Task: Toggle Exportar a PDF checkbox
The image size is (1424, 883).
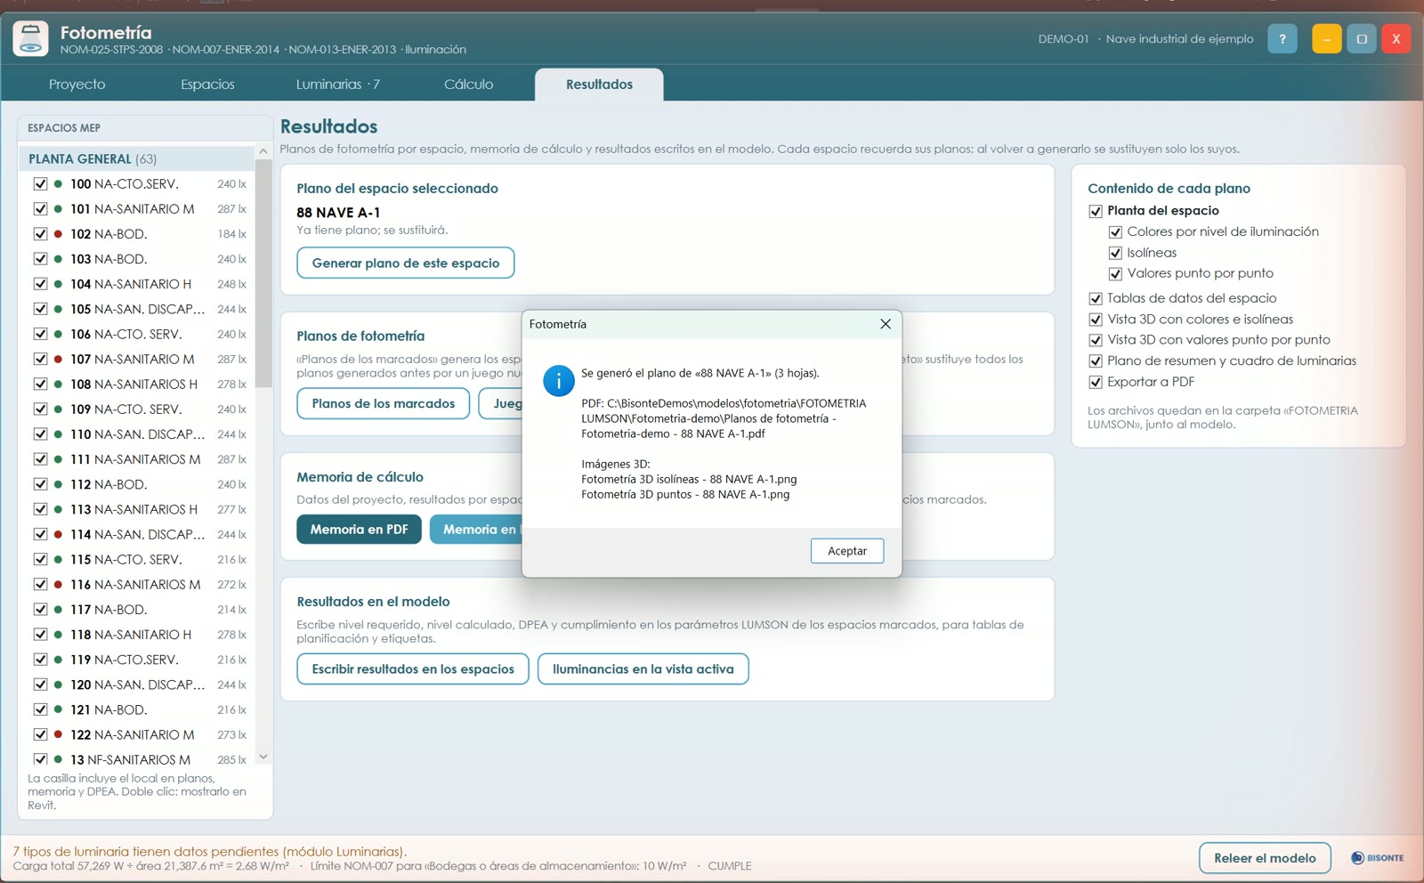Action: pyautogui.click(x=1096, y=382)
